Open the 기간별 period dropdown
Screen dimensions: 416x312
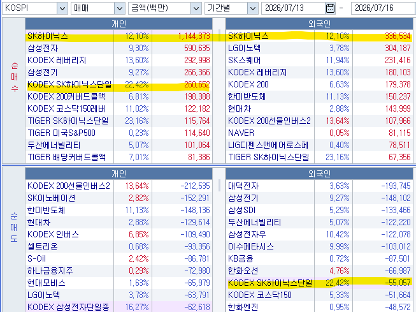pos(253,8)
